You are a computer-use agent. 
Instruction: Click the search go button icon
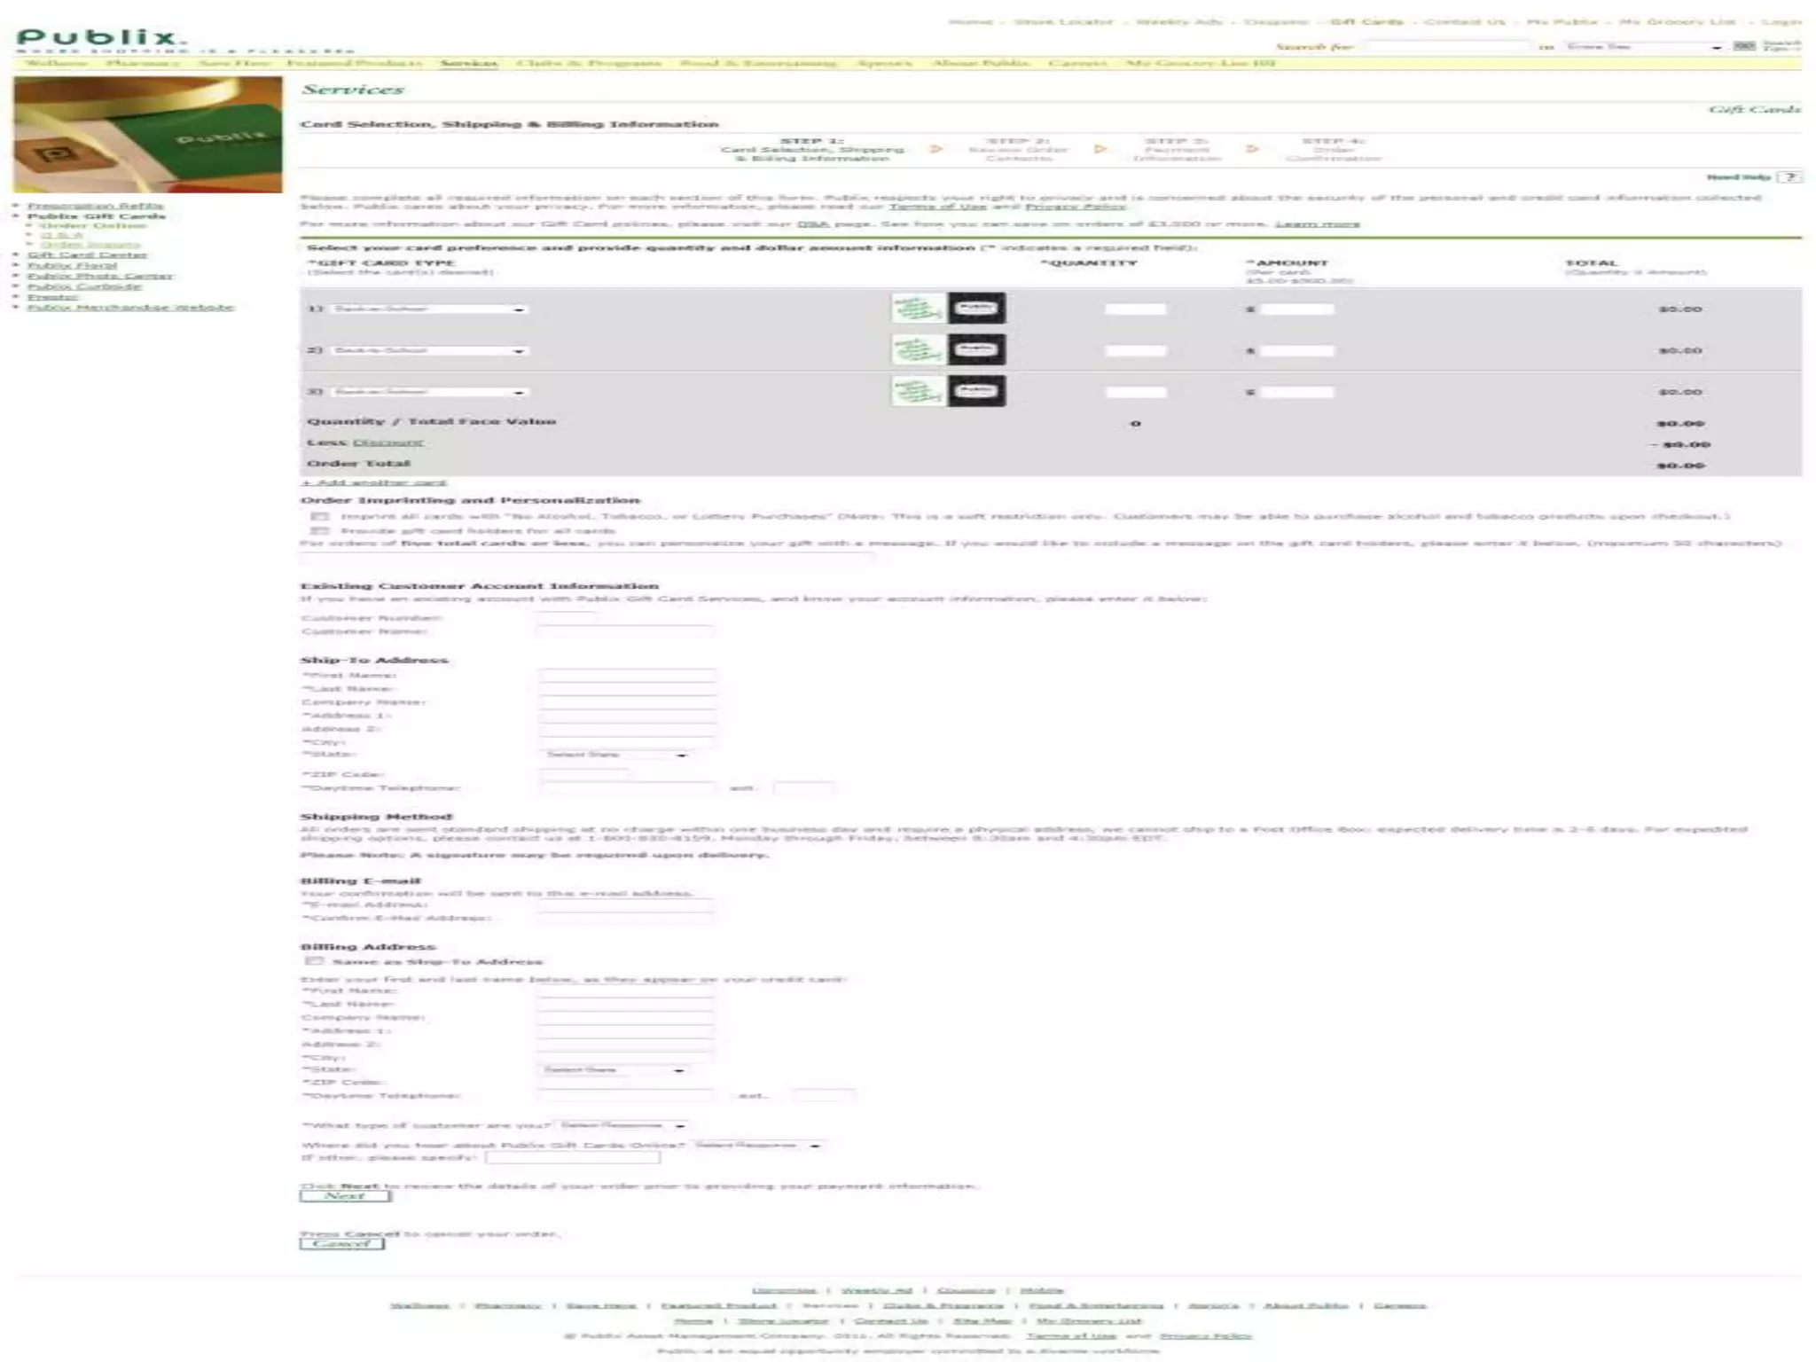coord(1743,46)
